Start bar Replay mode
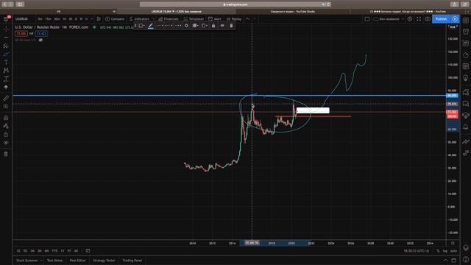 (234, 19)
